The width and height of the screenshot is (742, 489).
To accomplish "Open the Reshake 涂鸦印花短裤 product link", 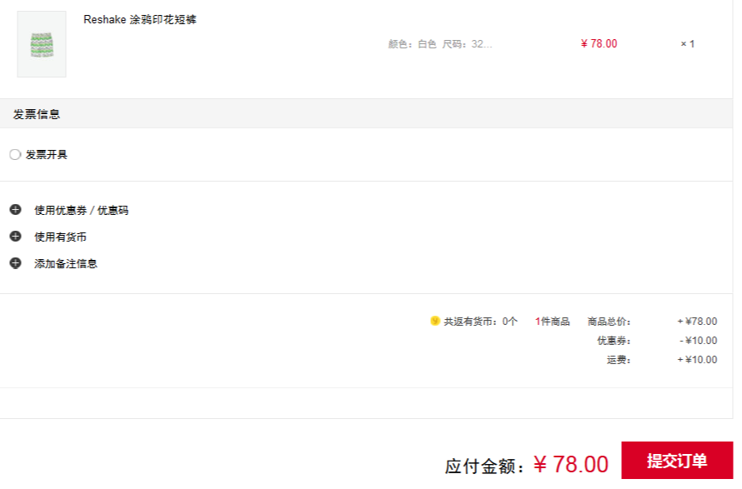I will point(139,19).
